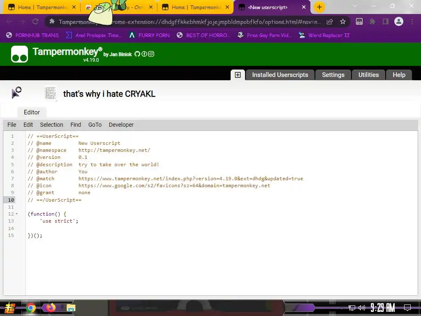Screen dimensions: 421x316
Task: Open the Word Replacer II bookmark
Action: [324, 35]
